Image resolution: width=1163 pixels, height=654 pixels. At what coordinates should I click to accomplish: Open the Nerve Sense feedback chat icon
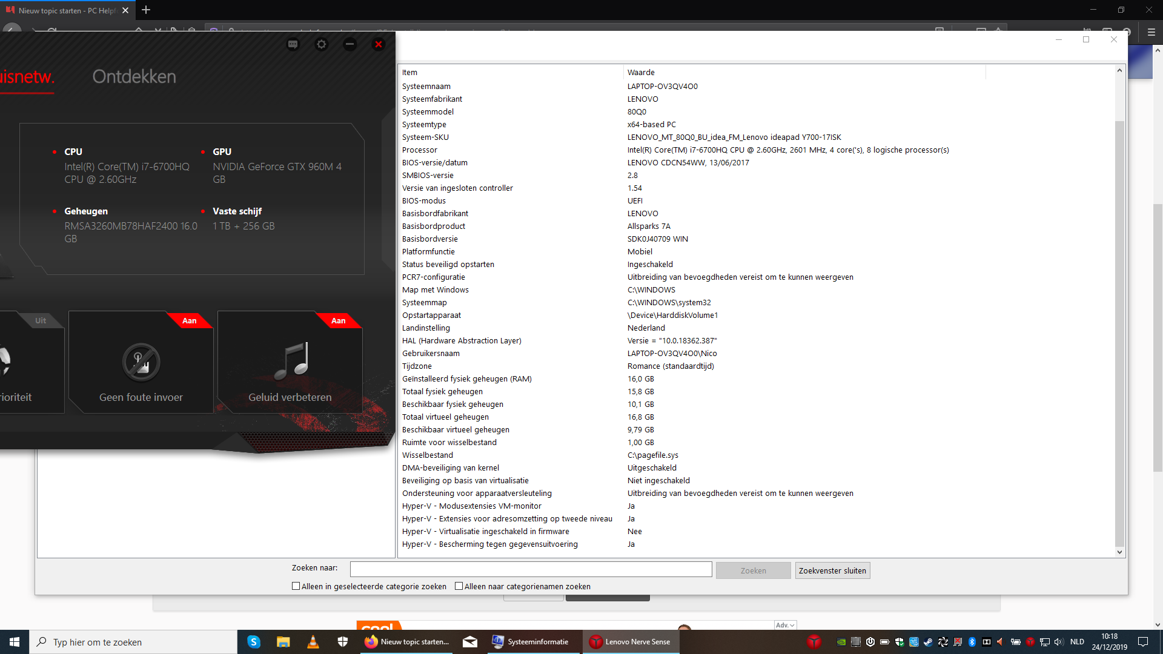[293, 44]
